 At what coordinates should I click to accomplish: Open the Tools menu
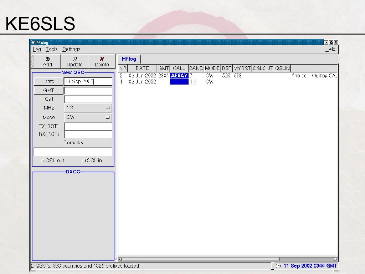(51, 49)
